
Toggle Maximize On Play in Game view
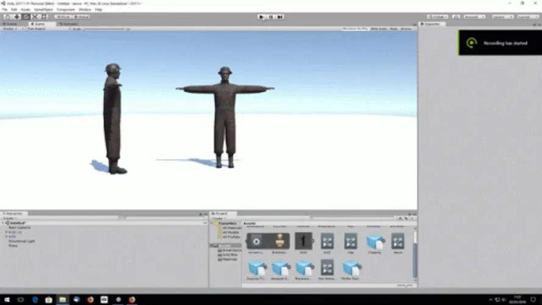tap(355, 29)
